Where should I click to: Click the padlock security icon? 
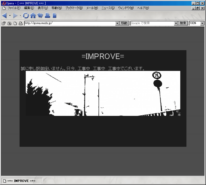4,23
